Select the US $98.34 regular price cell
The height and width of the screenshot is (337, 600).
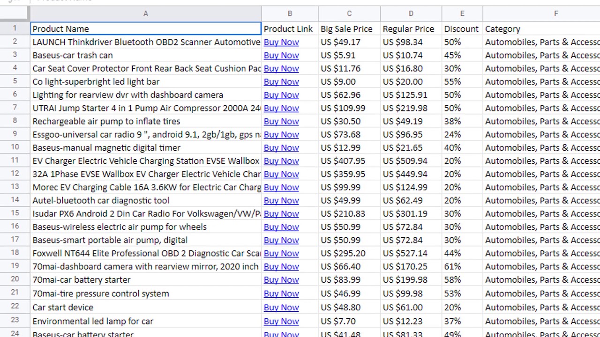[411, 42]
